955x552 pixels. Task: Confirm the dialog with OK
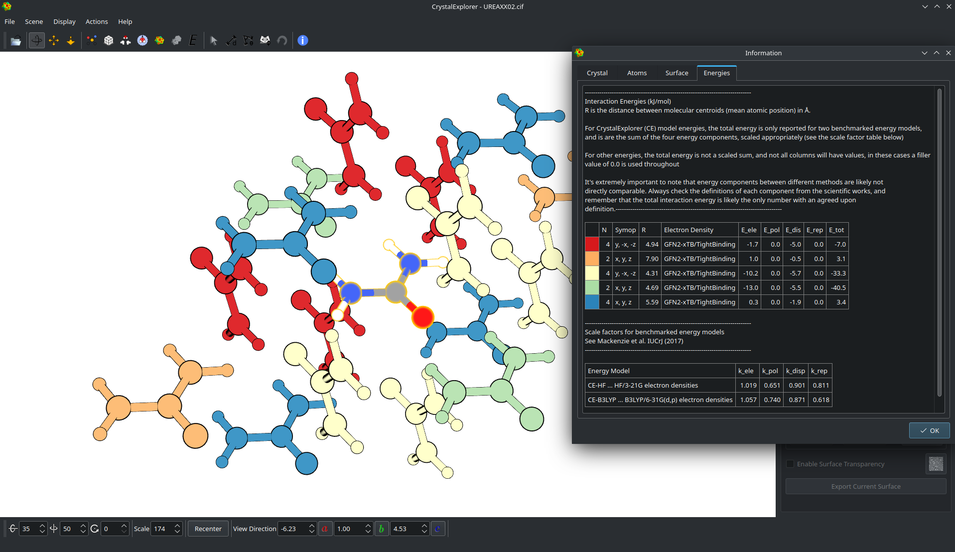coord(929,430)
